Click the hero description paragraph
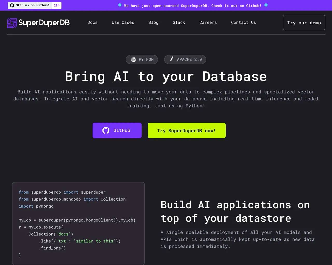The image size is (332, 265). pos(166,99)
